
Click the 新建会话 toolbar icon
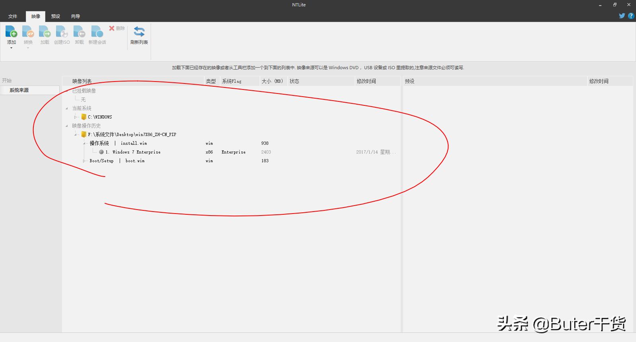point(97,31)
